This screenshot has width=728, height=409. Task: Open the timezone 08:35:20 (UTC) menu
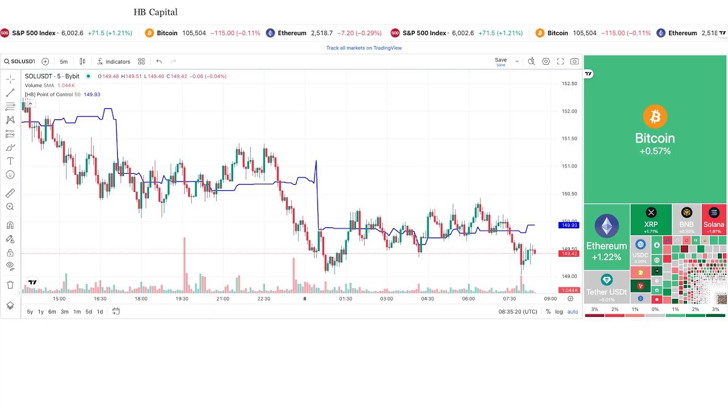518,311
